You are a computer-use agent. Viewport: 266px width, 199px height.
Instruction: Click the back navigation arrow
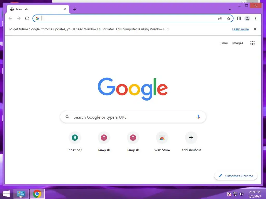(10, 18)
